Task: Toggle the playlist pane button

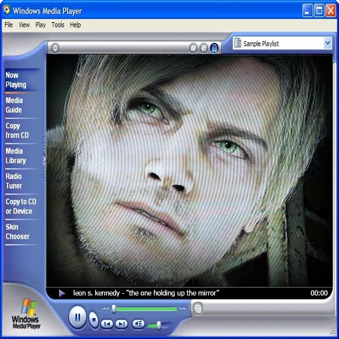Action: click(x=214, y=48)
